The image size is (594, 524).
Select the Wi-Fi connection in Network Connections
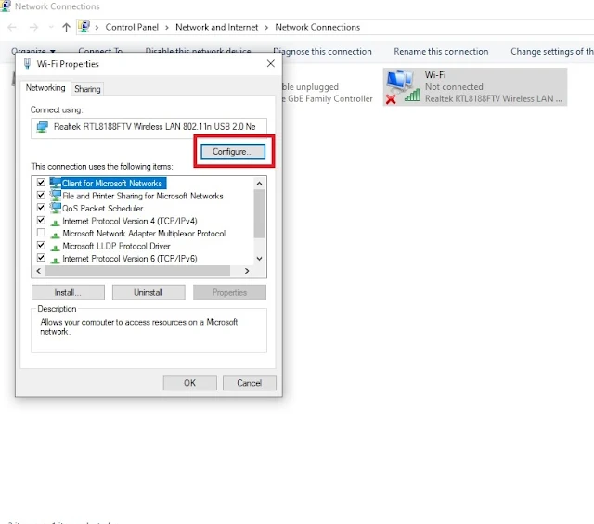[475, 86]
